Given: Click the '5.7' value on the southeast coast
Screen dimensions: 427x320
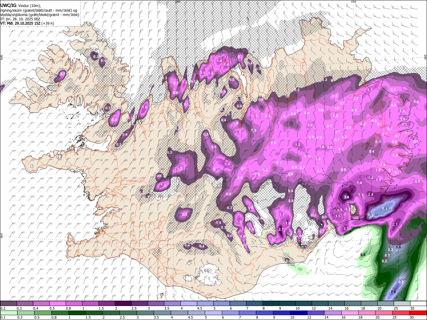Looking at the screenshot, I should tap(371, 216).
